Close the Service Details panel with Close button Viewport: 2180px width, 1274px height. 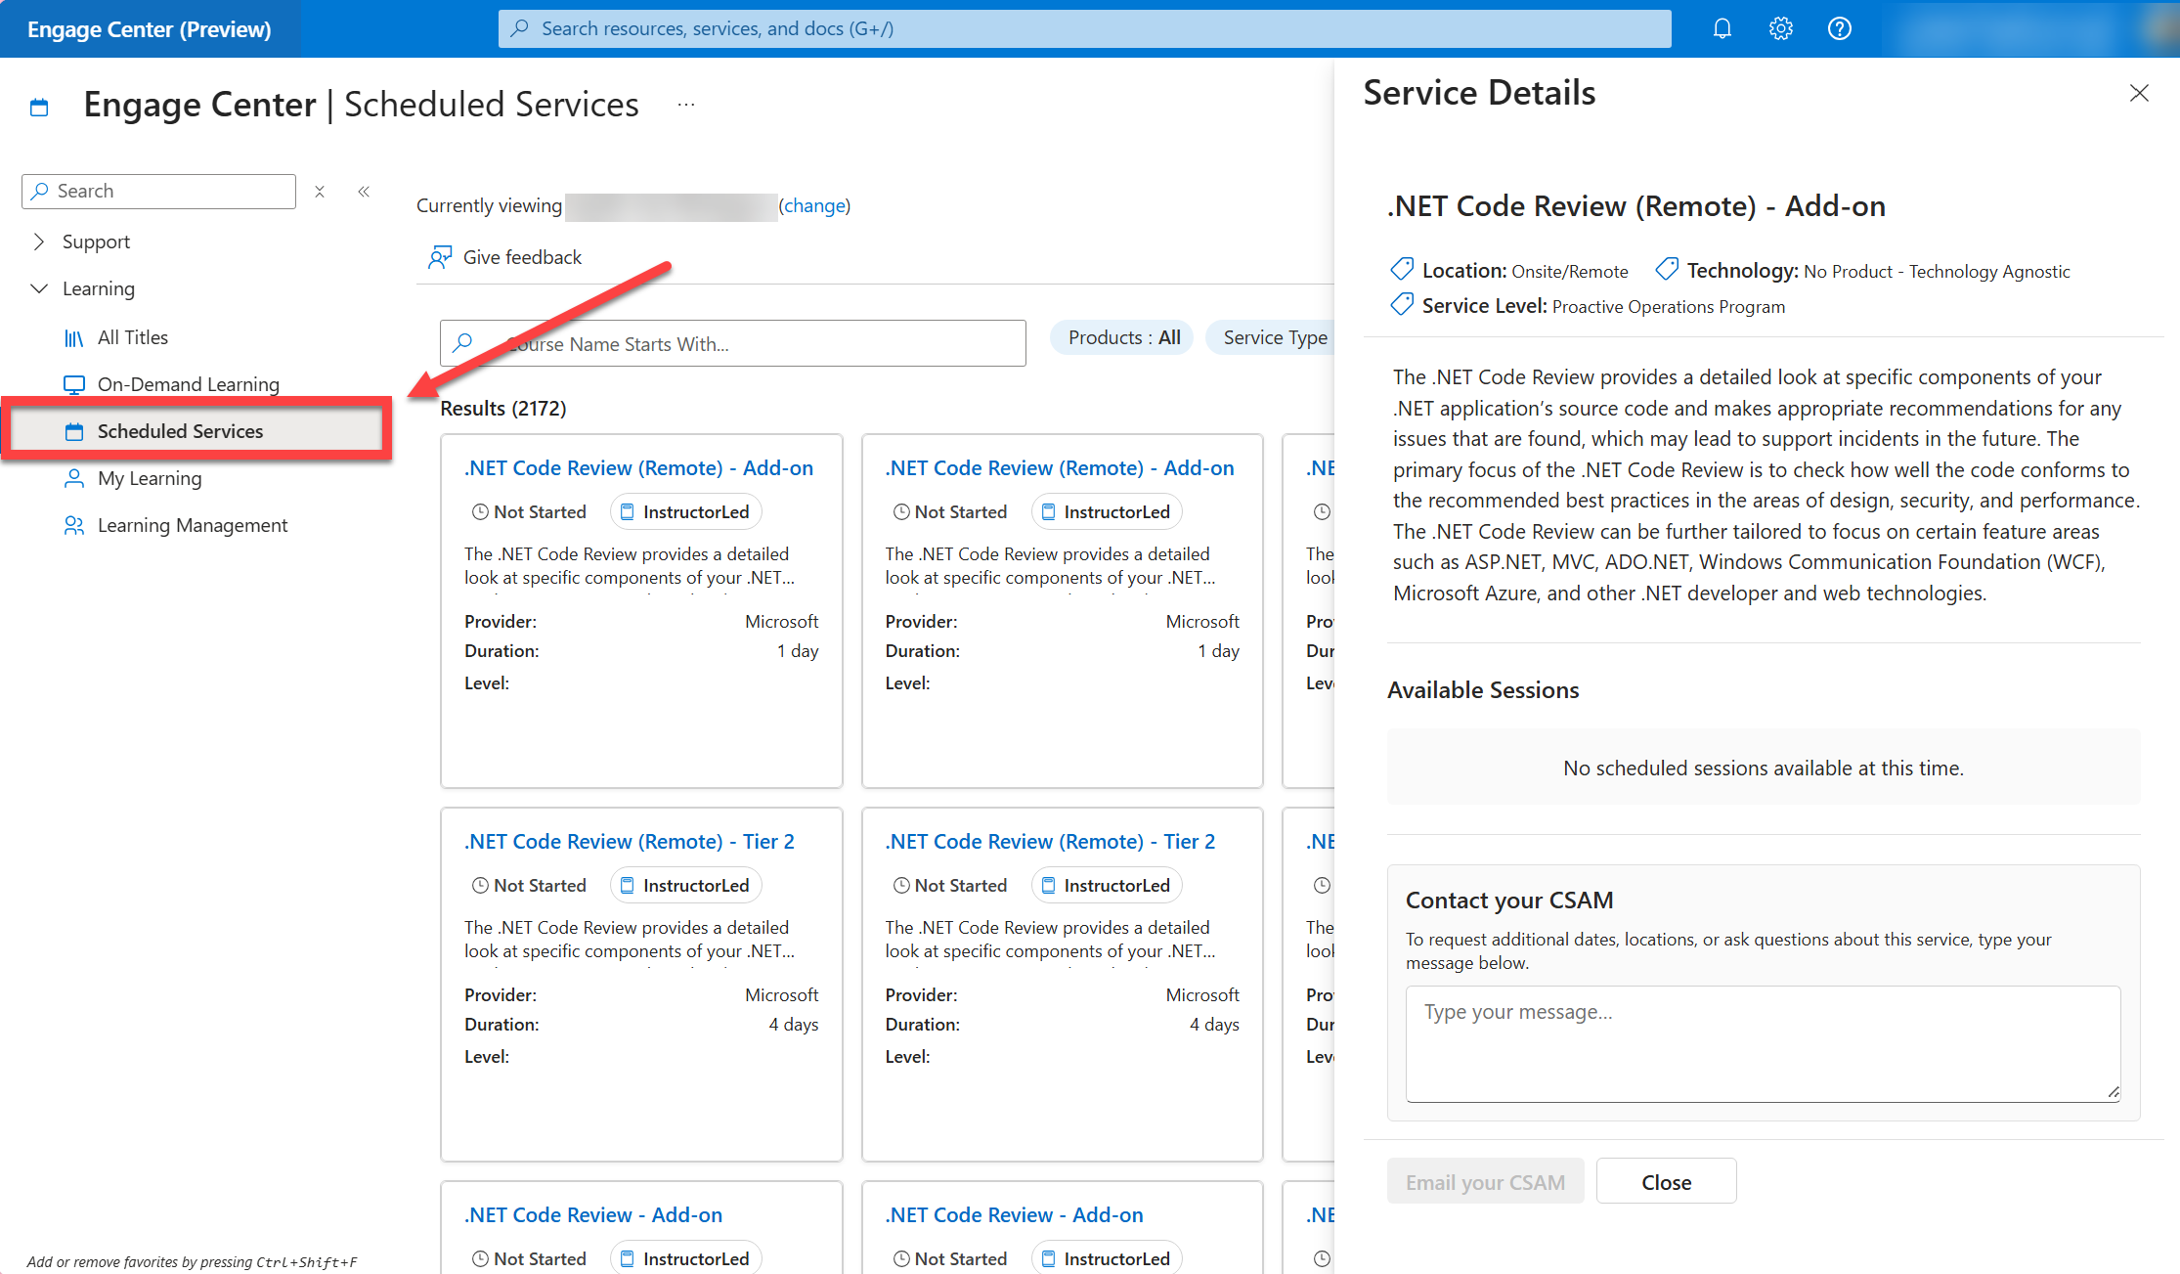1666,1181
